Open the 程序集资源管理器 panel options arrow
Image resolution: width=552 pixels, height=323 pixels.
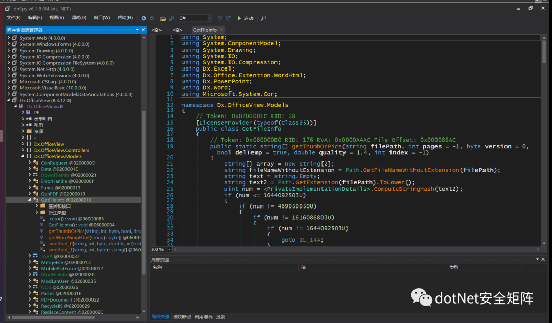tap(137, 30)
